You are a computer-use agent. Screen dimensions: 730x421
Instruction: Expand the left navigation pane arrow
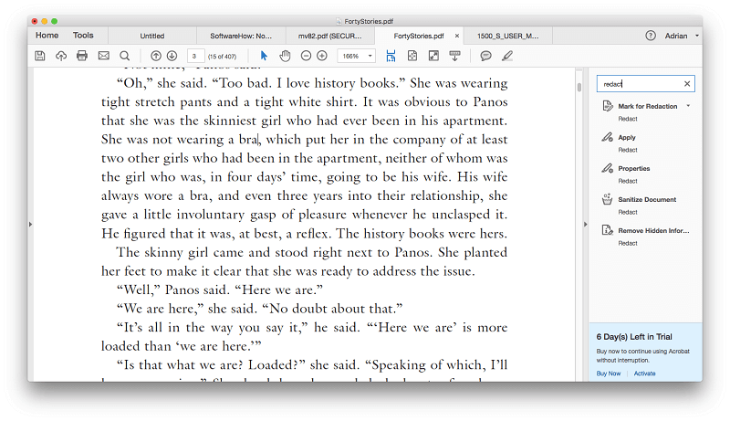30,225
